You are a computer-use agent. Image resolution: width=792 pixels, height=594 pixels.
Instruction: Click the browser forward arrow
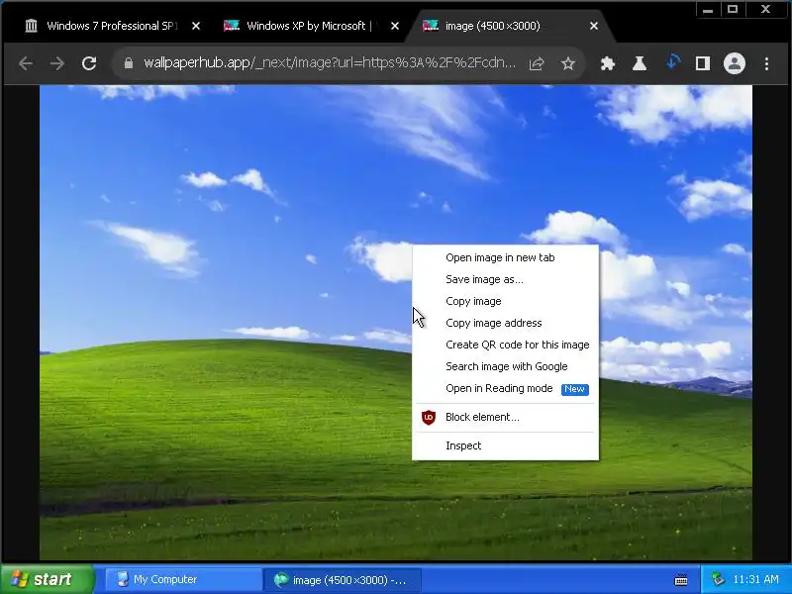57,63
